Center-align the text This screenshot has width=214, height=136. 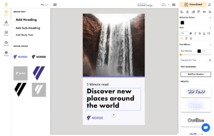186,39
